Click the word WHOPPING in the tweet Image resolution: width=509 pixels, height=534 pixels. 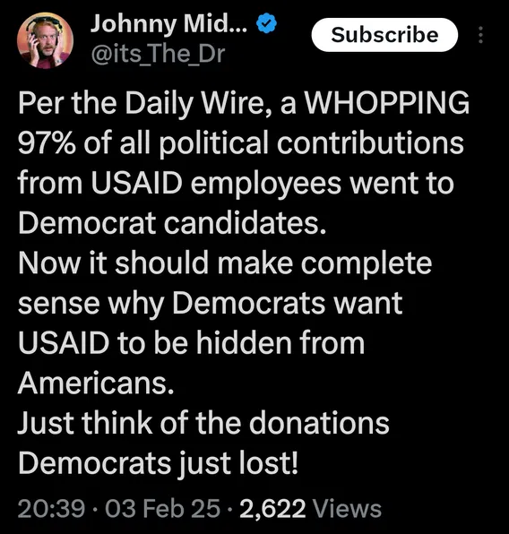coord(387,102)
